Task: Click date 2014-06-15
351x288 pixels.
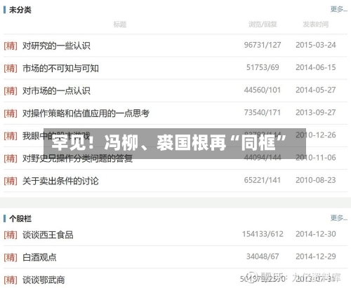Action: (316, 67)
